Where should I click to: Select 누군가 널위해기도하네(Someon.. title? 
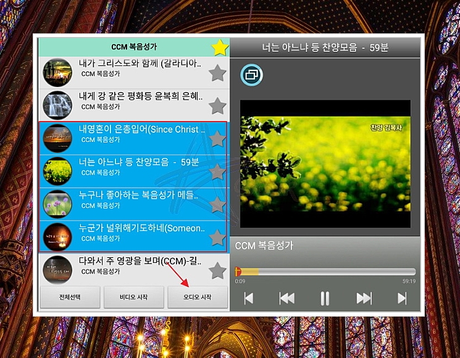[x=142, y=228]
